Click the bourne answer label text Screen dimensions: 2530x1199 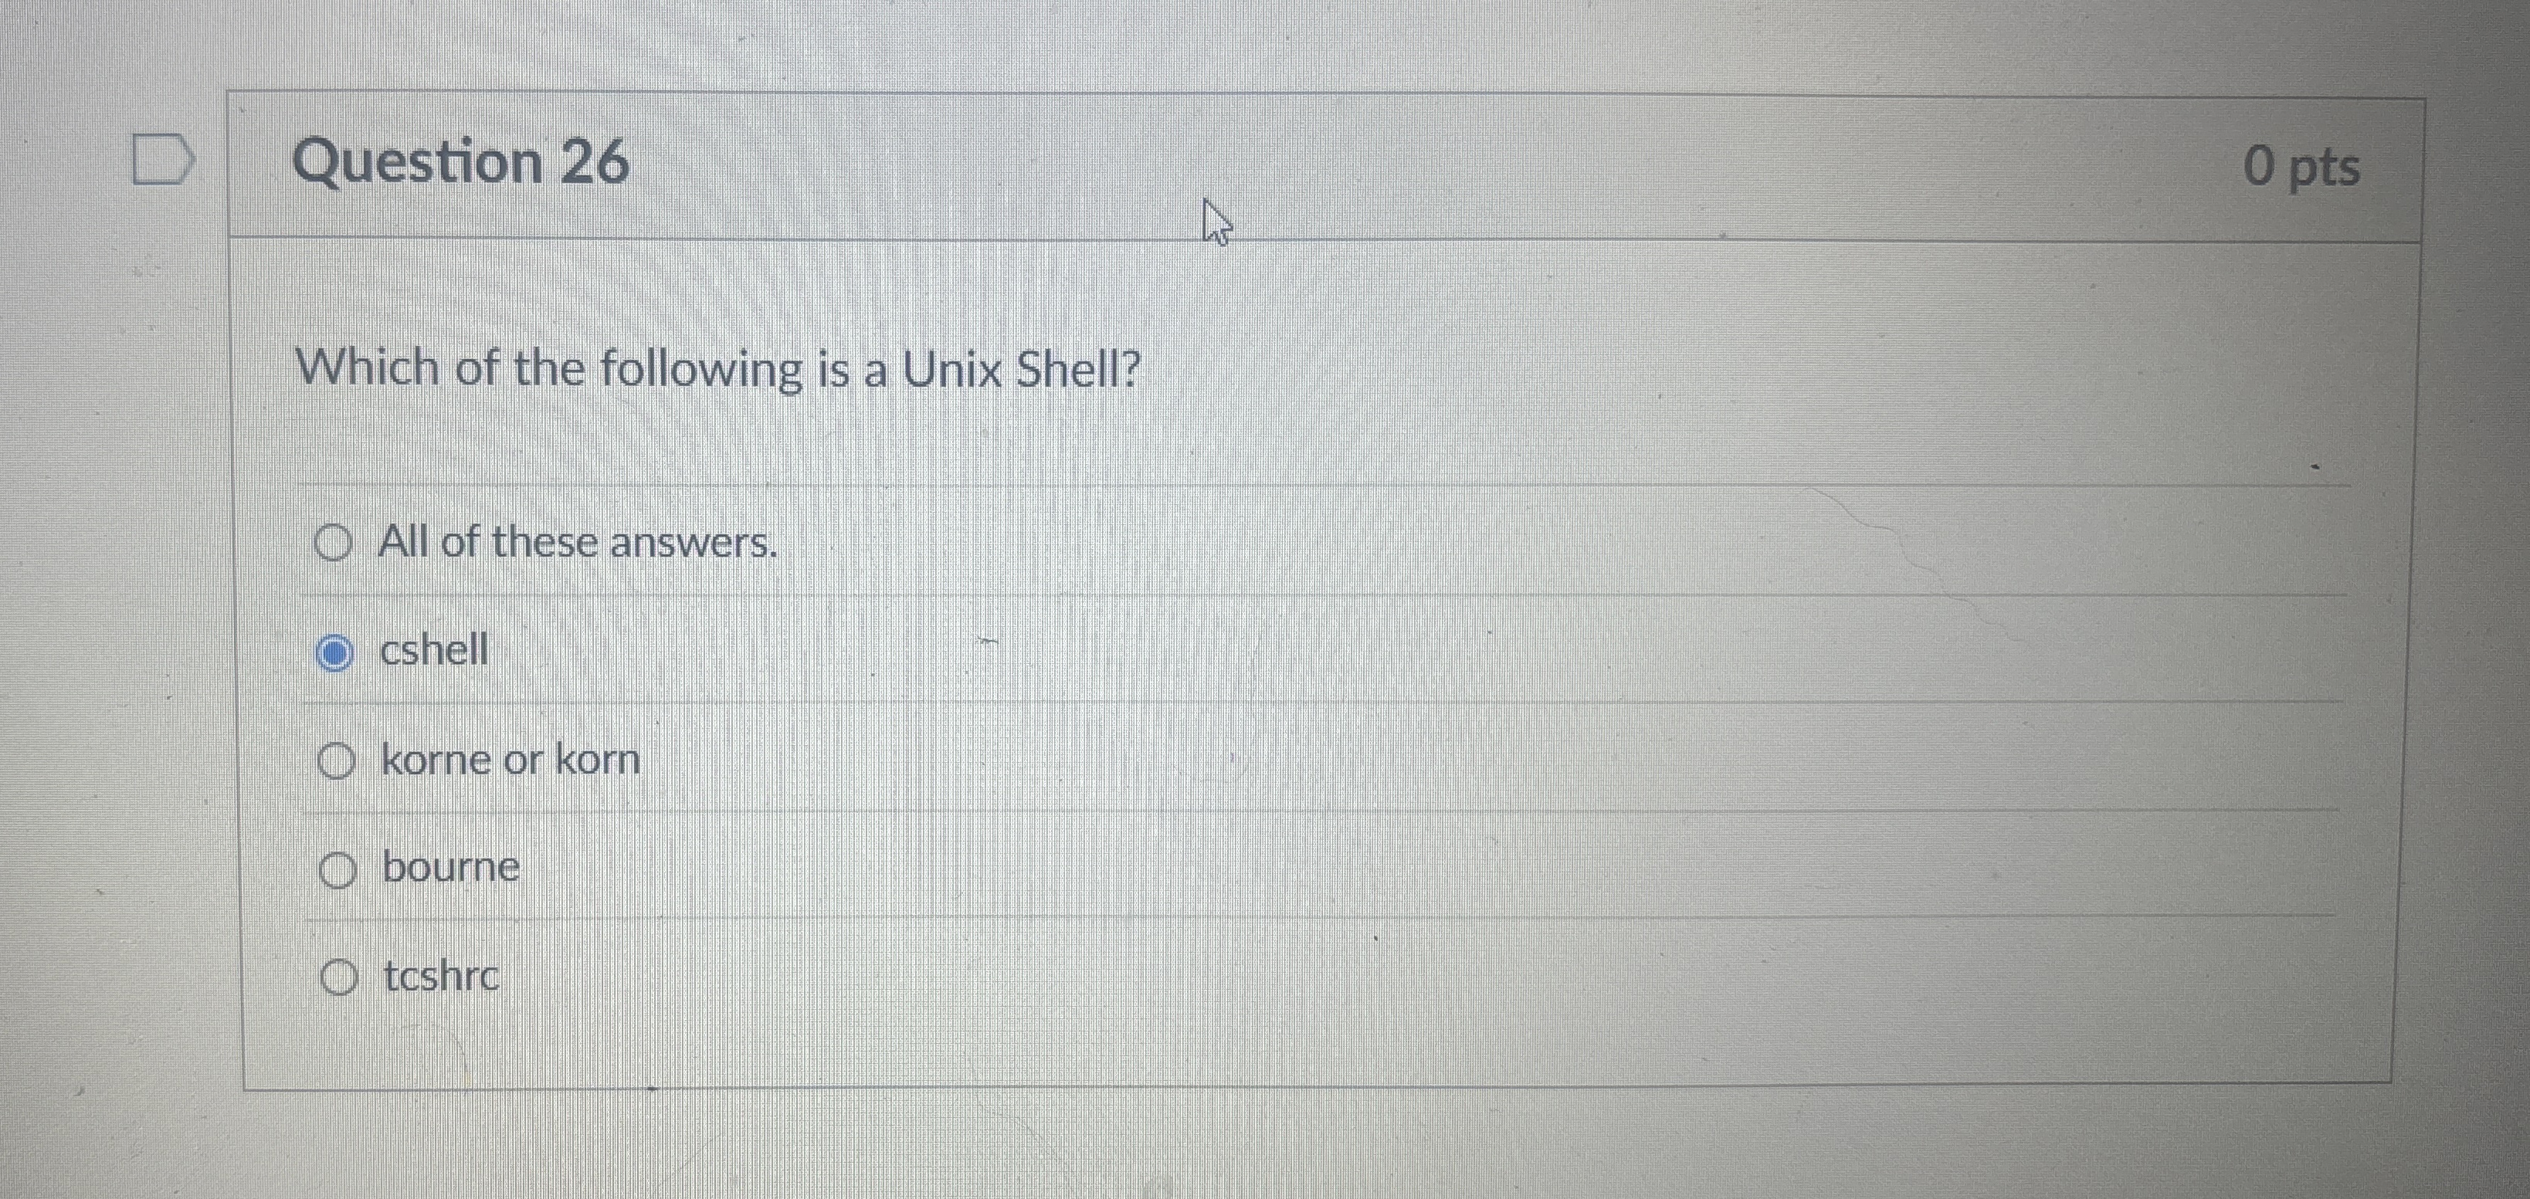453,867
